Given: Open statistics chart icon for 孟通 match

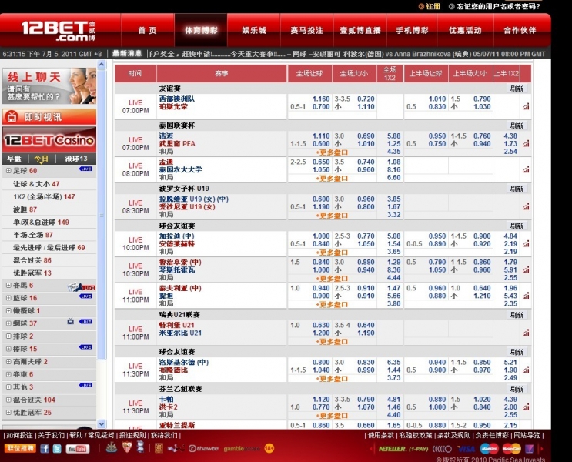Looking at the screenshot, I should [x=526, y=169].
